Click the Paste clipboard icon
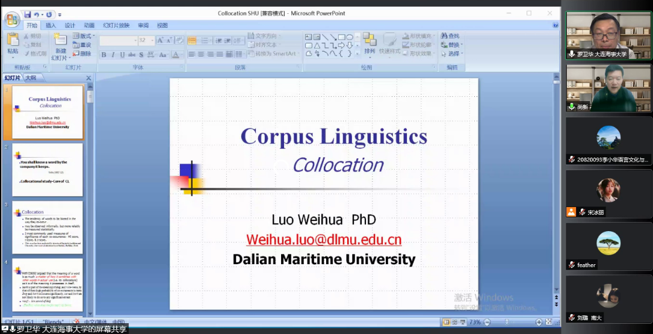Viewport: 653px width, 334px height. pos(13,40)
